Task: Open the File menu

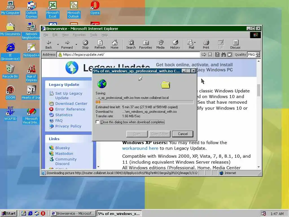Action: [x=46, y=35]
